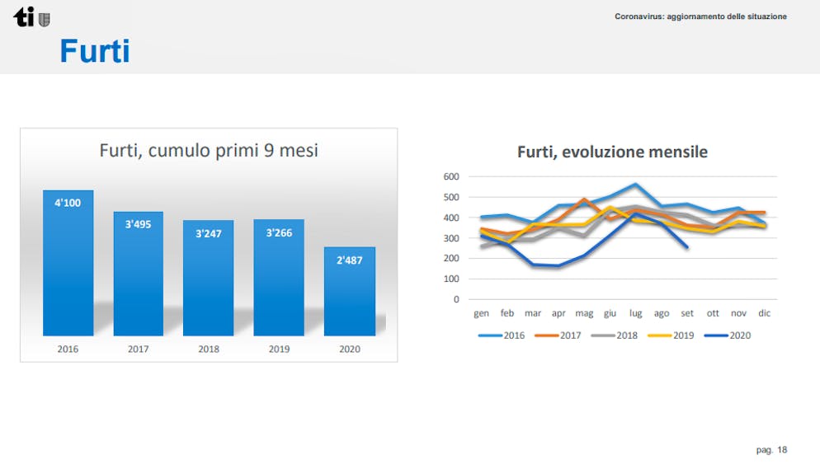Click y-axis value 600
The height and width of the screenshot is (464, 820).
451,176
